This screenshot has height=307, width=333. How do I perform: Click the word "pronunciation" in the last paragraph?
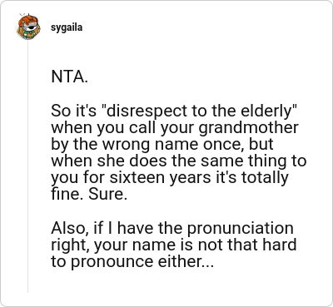tap(241, 229)
